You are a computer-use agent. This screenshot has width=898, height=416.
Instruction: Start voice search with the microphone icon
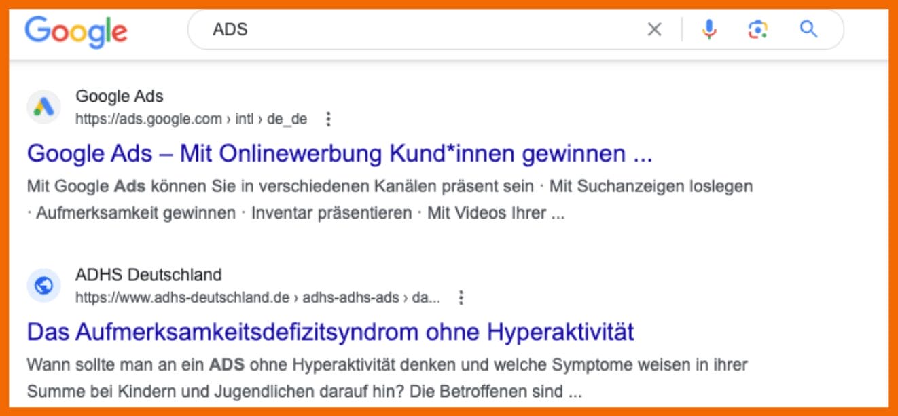click(709, 29)
